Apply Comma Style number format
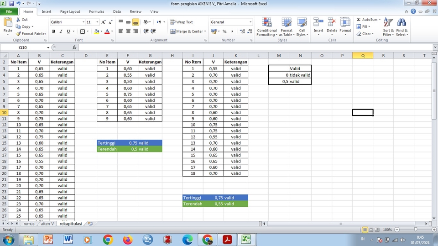Viewport: 438px width, 246px height. [232, 31]
